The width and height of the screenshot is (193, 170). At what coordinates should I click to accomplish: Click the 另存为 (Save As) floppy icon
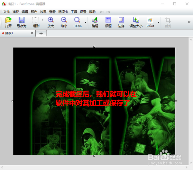pyautogui.click(x=22, y=20)
